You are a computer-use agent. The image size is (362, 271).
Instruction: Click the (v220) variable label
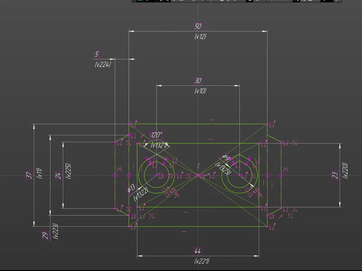(345, 171)
